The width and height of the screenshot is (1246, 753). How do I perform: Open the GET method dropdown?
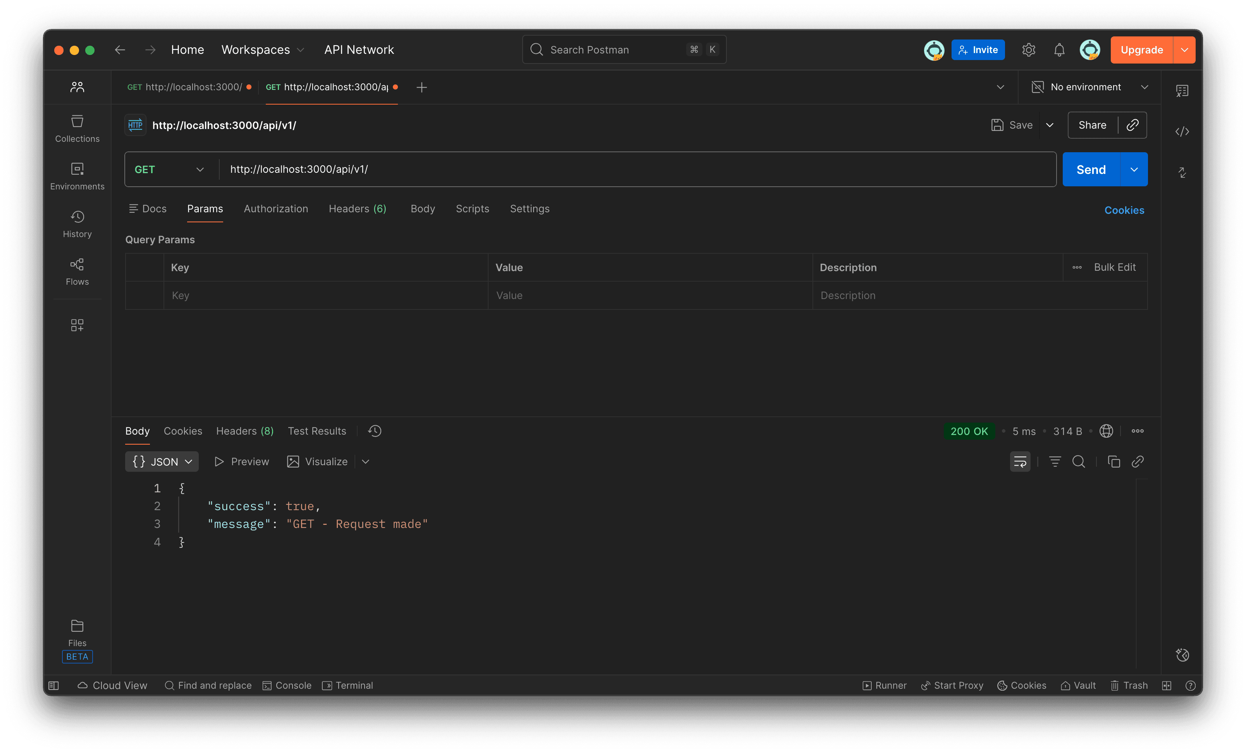170,169
